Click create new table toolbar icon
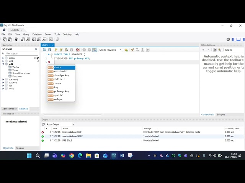 [x=28, y=39]
